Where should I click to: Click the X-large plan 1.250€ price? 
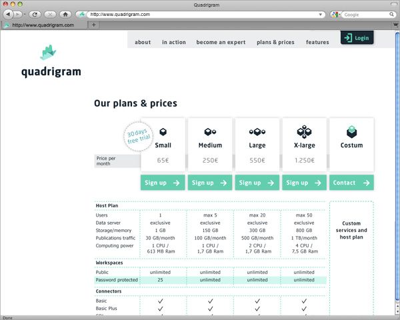pyautogui.click(x=305, y=160)
